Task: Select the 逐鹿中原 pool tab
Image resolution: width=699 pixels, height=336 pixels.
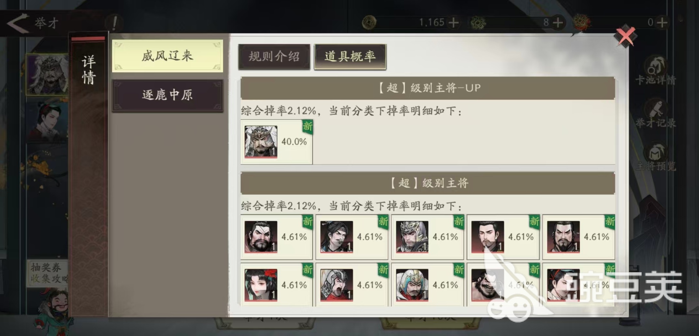Action: click(167, 95)
